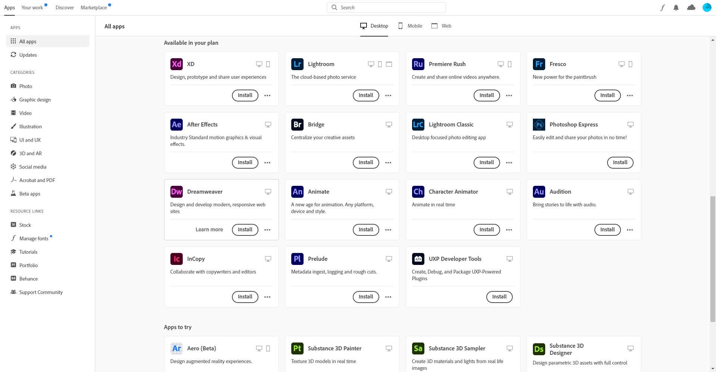Click the After Effects app icon
The width and height of the screenshot is (716, 372).
tap(176, 125)
